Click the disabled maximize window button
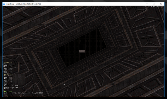This screenshot has height=99, width=167. pyautogui.click(x=154, y=4)
